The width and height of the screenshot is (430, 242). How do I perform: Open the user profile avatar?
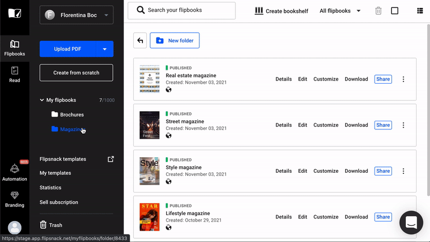(15, 228)
